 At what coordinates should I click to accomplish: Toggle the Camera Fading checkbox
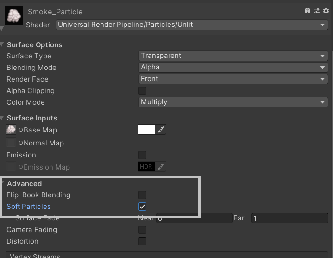(x=143, y=230)
